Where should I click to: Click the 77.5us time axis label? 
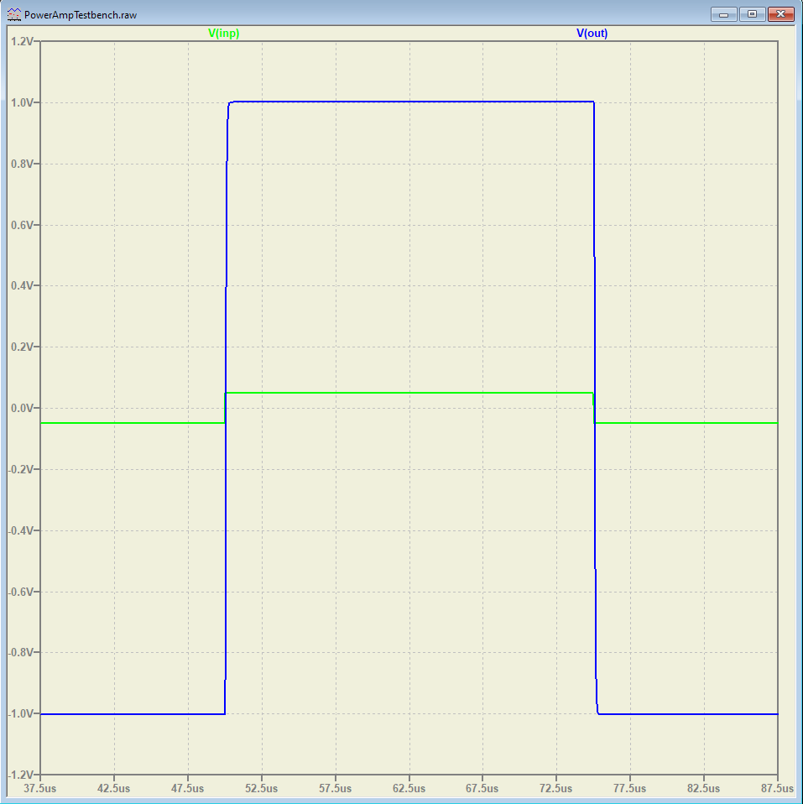[x=630, y=789]
